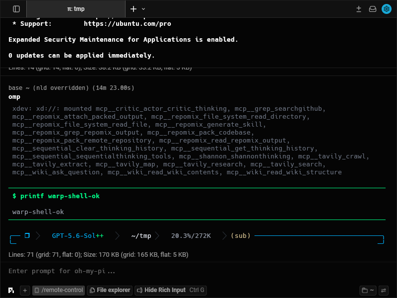This screenshot has width=397, height=298.
Task: Click the "base ~ (nld overridden) (14m 23.00s)" header
Action: tap(71, 88)
